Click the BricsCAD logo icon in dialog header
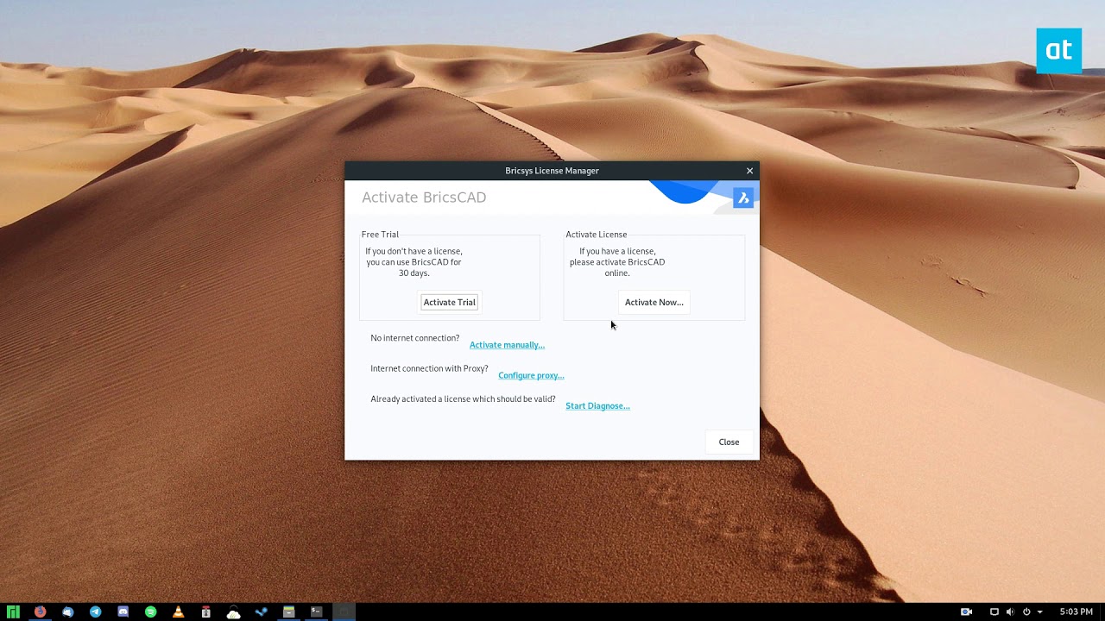 point(743,198)
